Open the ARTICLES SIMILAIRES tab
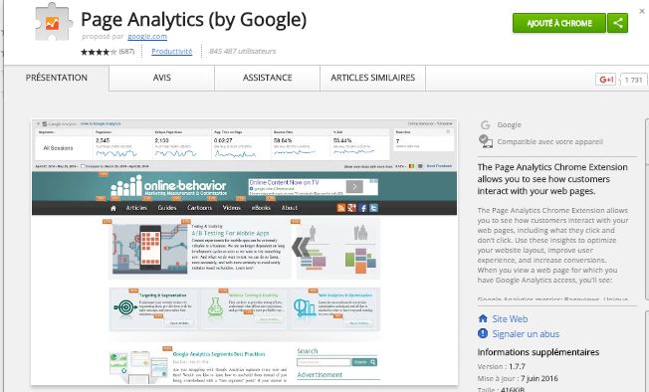The height and width of the screenshot is (392, 649). pos(373,78)
